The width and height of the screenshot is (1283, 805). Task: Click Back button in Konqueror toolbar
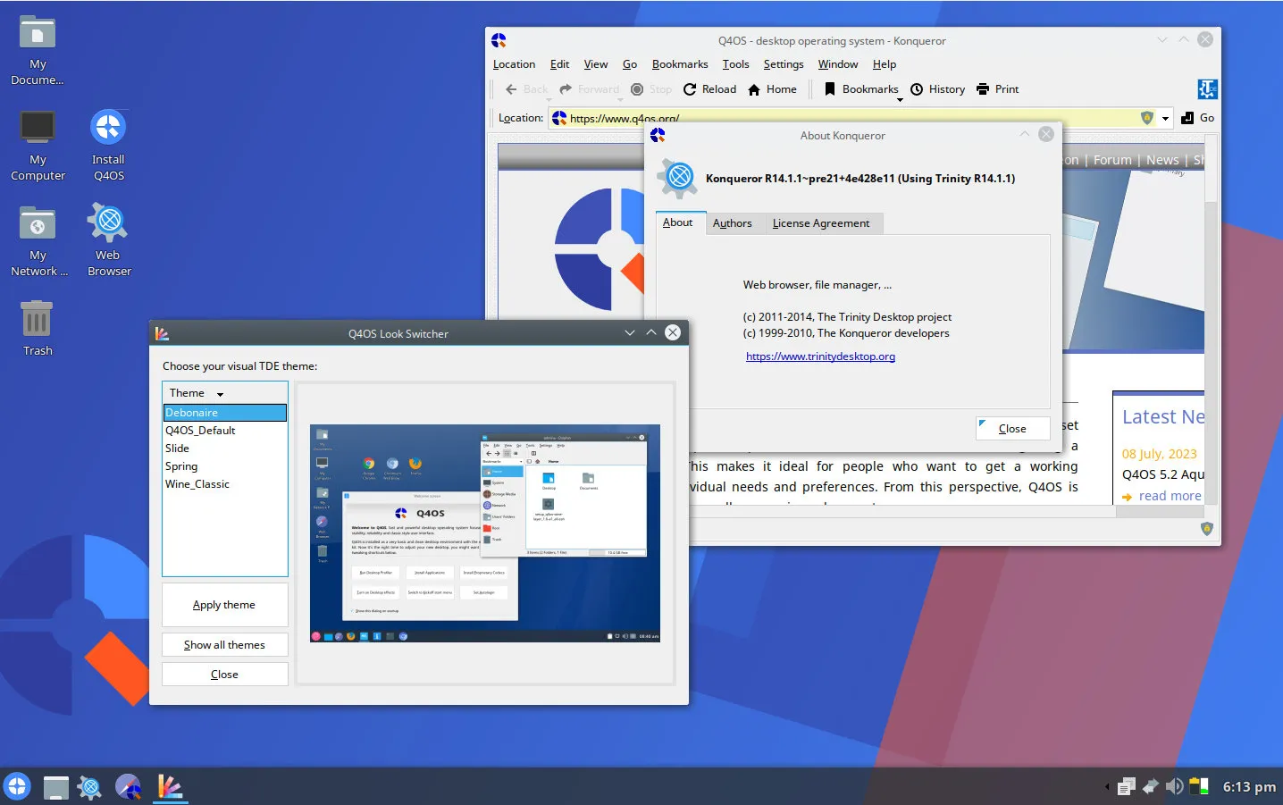[x=526, y=89]
